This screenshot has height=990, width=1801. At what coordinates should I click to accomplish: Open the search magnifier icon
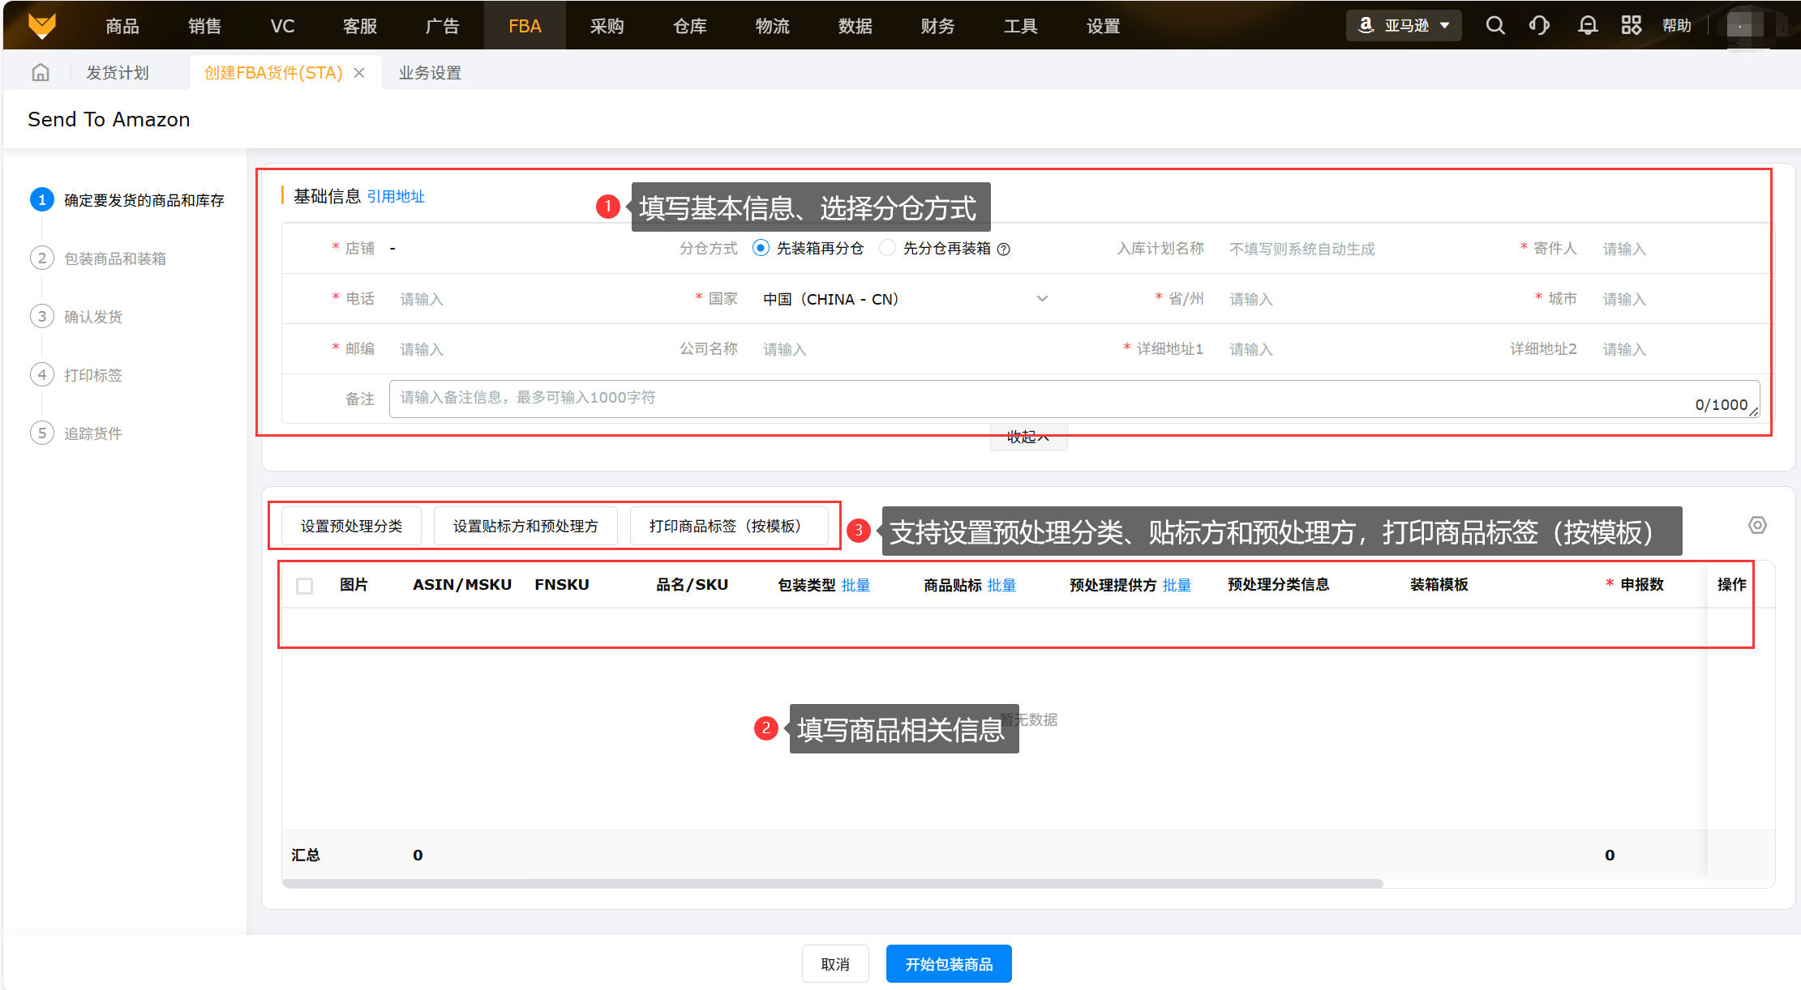pos(1494,26)
